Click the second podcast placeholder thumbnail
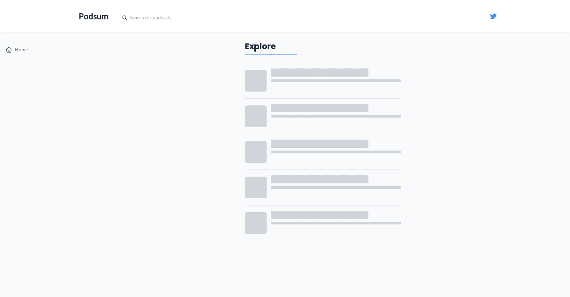This screenshot has width=570, height=297. click(x=256, y=116)
